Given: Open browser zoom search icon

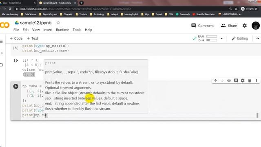Looking at the screenshot, I should click(230, 9).
